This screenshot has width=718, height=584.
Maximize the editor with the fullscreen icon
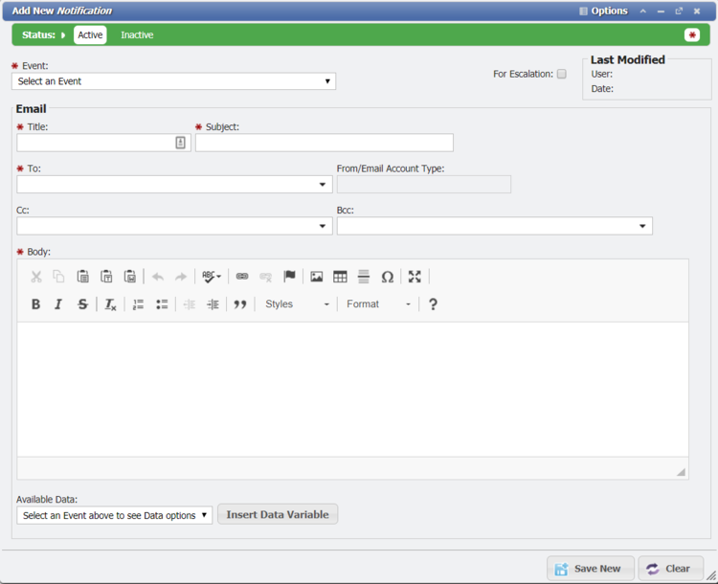tap(415, 277)
